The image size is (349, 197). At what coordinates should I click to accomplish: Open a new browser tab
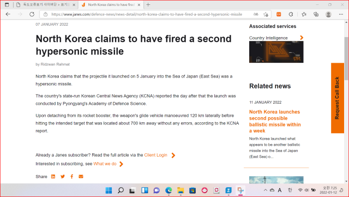[x=148, y=5]
